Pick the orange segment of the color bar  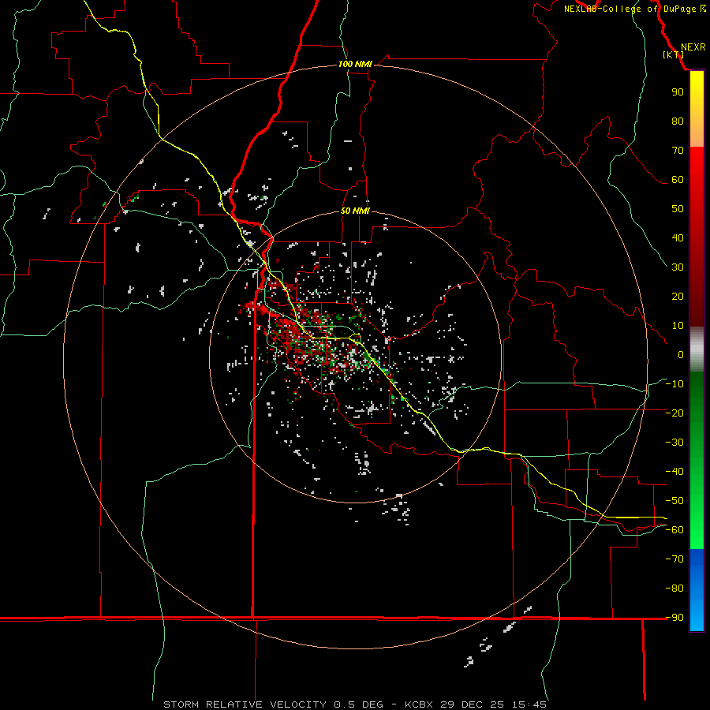point(697,133)
